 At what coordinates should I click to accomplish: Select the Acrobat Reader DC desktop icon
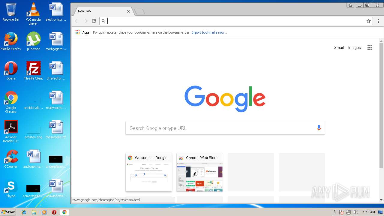tap(11, 131)
